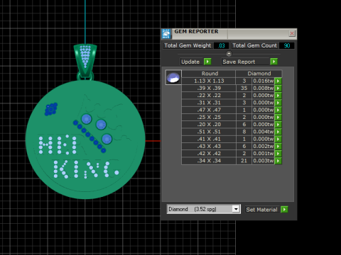Select the .20 X .20 size cell
This screenshot has width=341, height=255.
(x=209, y=125)
